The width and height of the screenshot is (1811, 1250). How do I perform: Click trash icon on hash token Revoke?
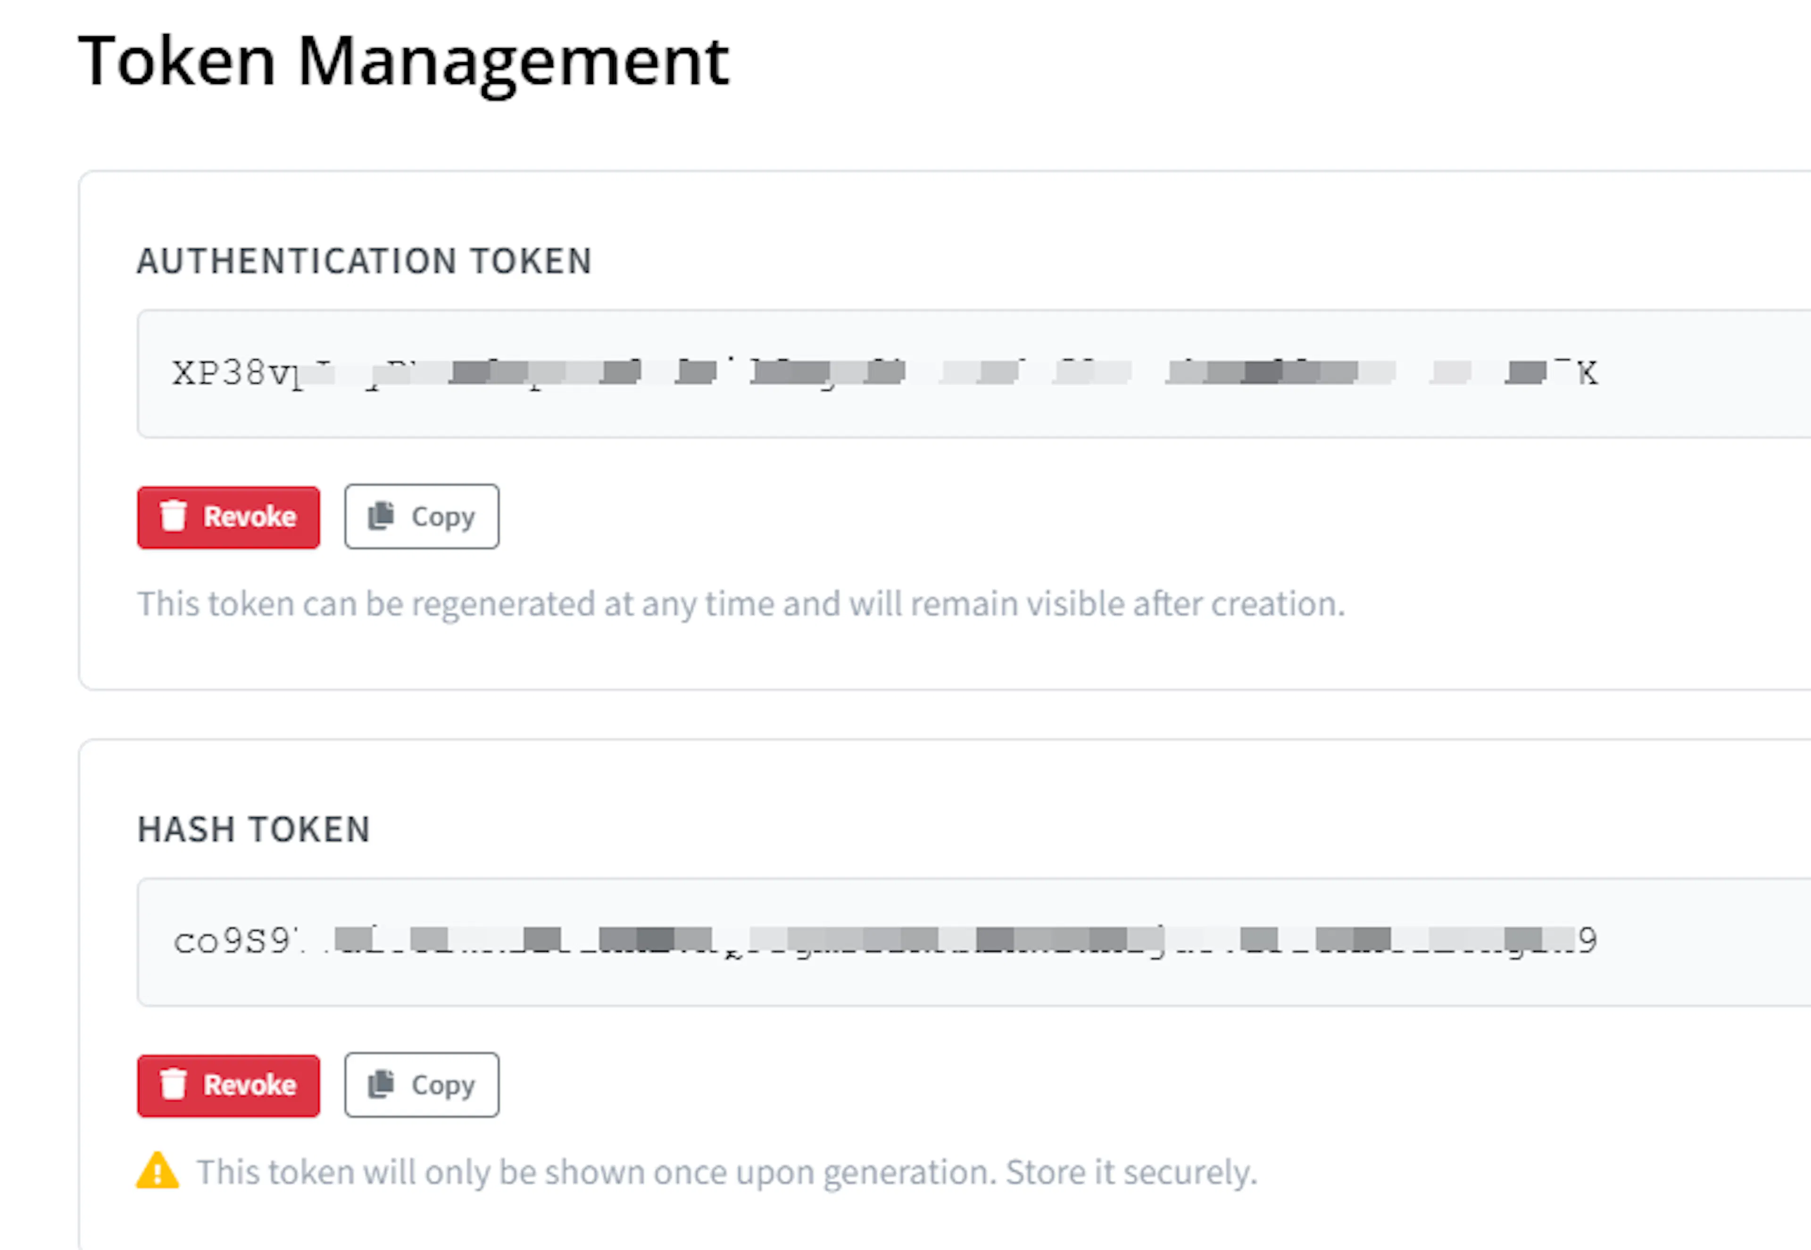click(x=173, y=1085)
